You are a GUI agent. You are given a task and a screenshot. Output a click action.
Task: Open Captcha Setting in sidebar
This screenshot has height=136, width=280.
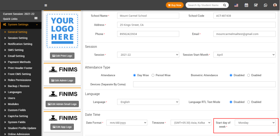(x=18, y=116)
